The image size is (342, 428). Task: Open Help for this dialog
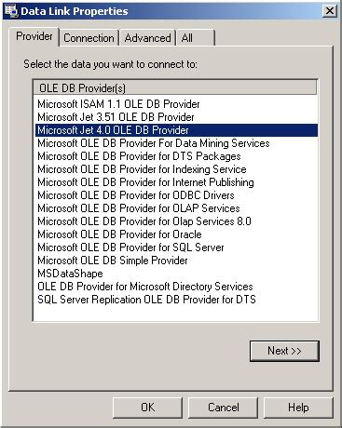pos(298,408)
